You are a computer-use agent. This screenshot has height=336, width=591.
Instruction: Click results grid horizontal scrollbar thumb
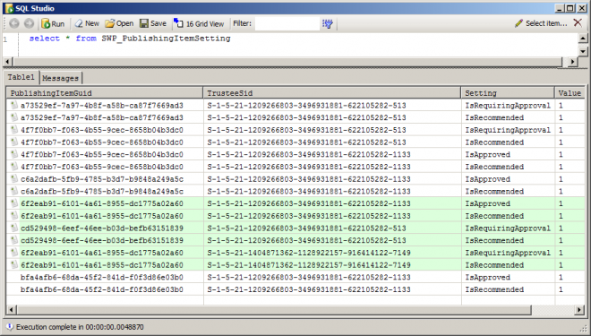tap(274, 310)
